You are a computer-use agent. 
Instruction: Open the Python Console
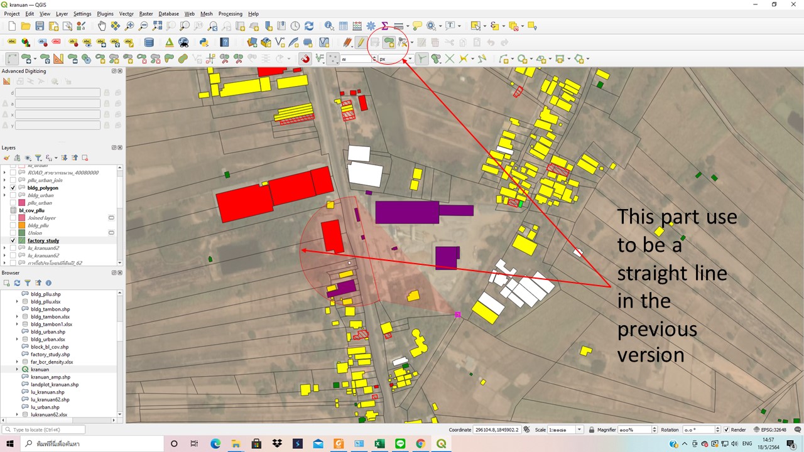204,42
